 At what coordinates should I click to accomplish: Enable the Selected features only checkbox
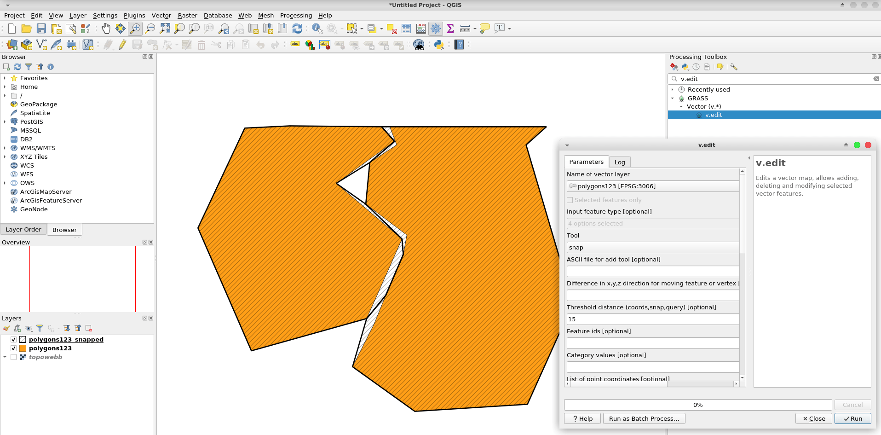570,200
